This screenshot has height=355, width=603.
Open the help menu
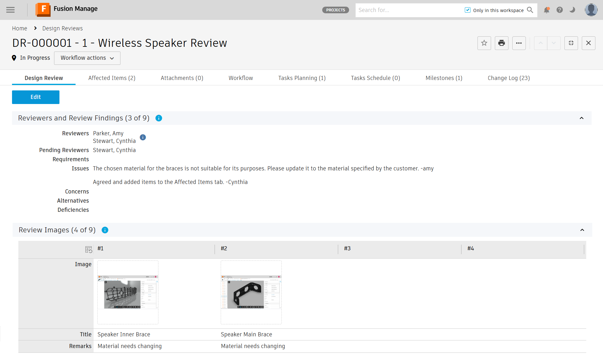click(559, 10)
